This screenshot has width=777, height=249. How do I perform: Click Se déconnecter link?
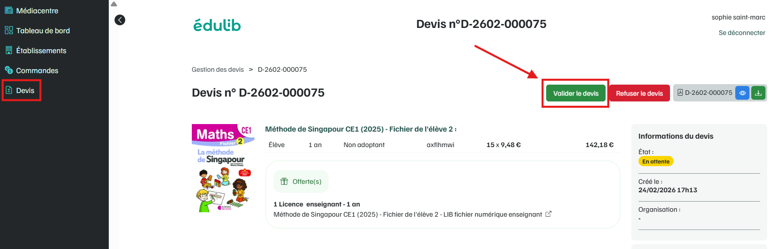(742, 33)
